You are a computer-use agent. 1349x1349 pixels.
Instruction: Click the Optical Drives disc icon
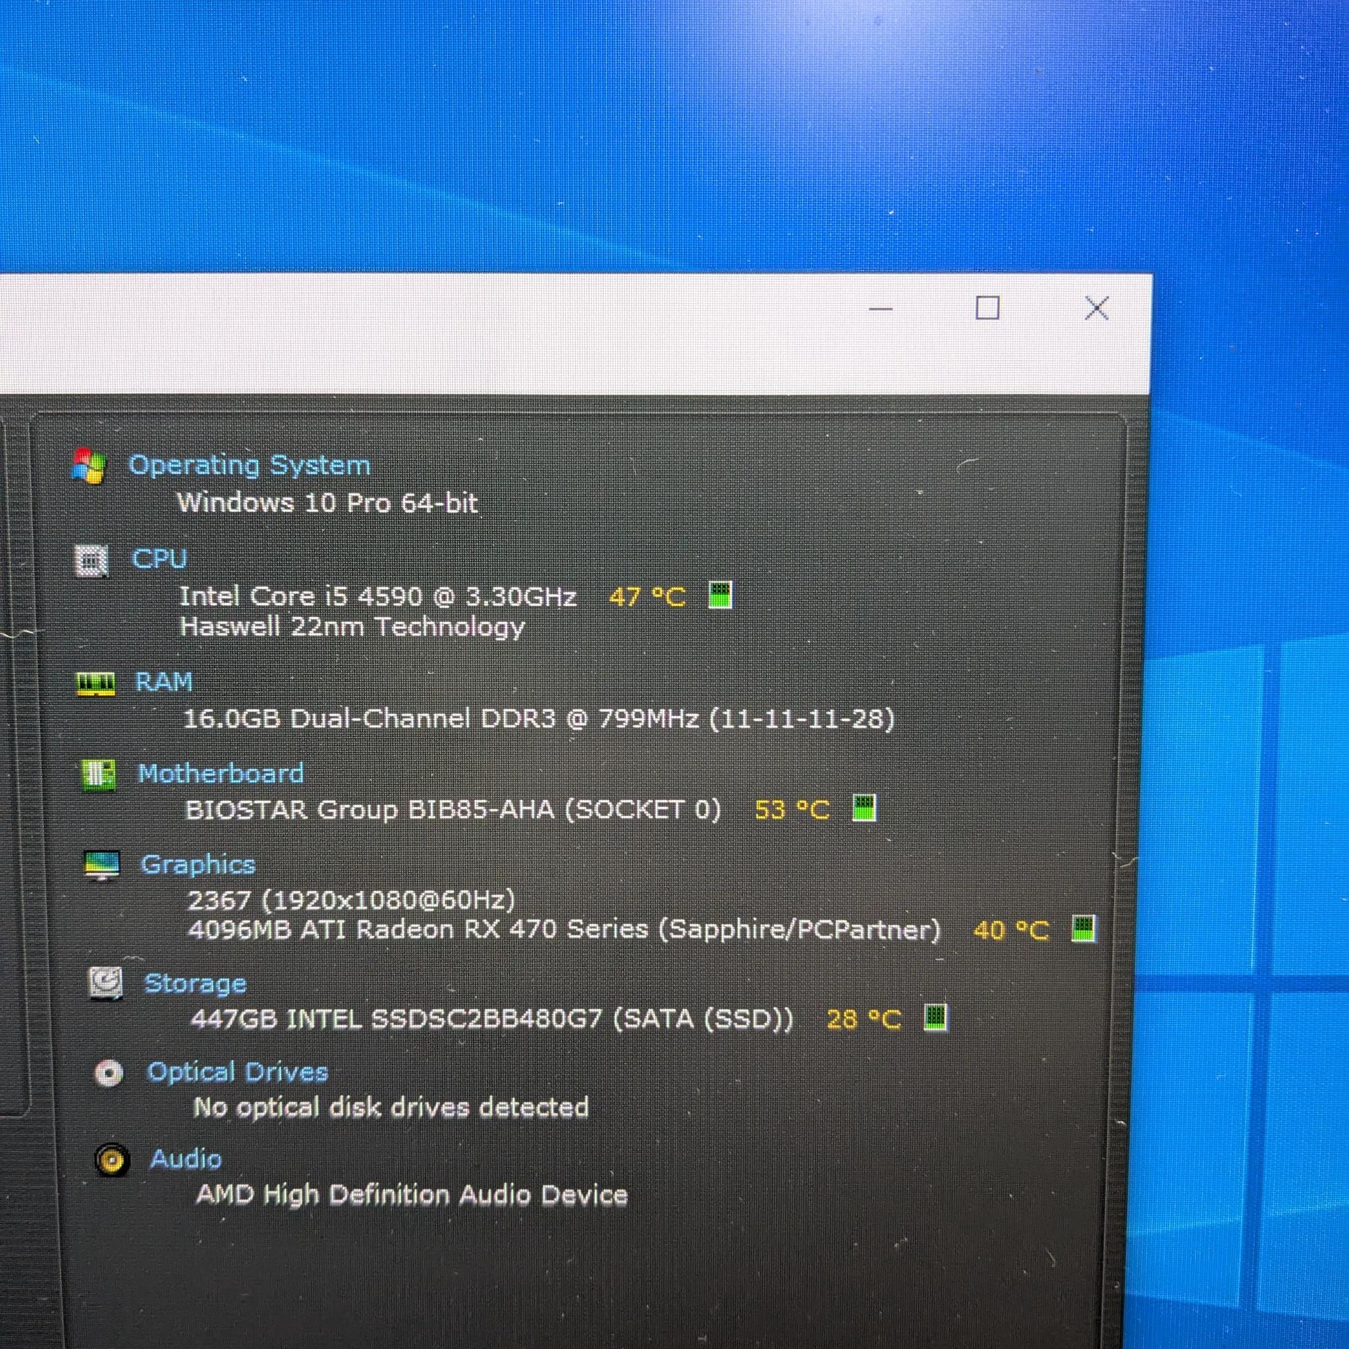[x=109, y=1073]
